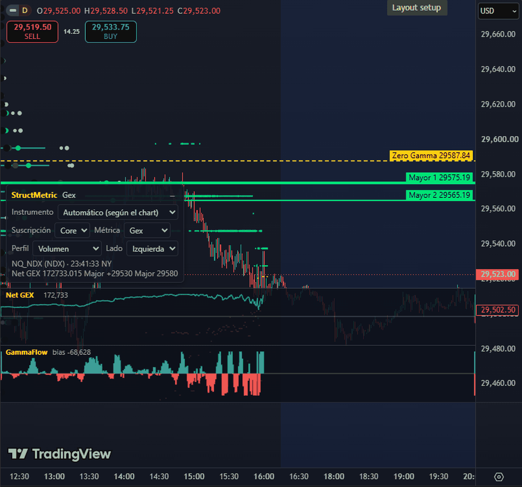Click the SELL 29,519.50 button

(x=32, y=32)
